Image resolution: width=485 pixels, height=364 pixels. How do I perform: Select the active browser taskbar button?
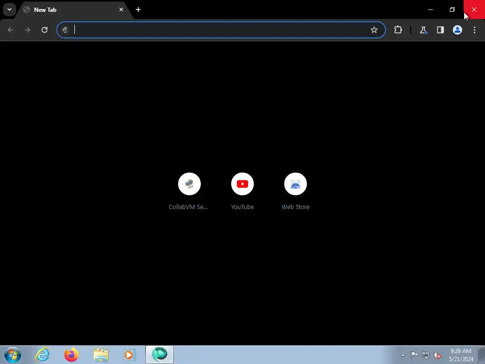(x=160, y=355)
